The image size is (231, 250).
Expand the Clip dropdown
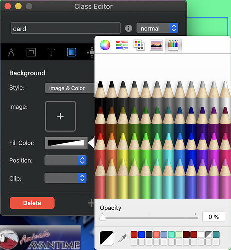point(65,178)
